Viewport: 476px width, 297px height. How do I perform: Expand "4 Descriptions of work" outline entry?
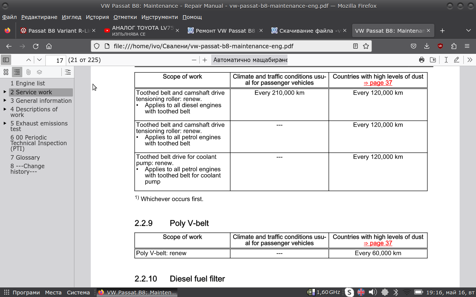pos(5,109)
